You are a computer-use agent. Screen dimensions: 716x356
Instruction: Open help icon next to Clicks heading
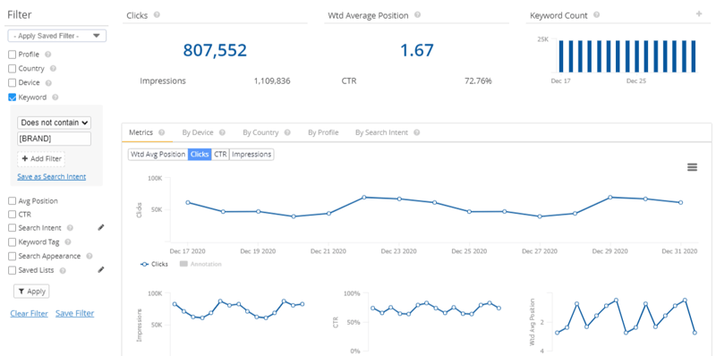158,15
